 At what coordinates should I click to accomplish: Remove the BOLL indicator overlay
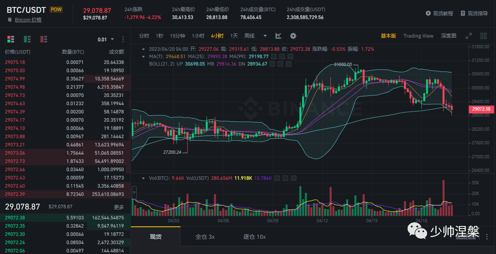[288, 64]
